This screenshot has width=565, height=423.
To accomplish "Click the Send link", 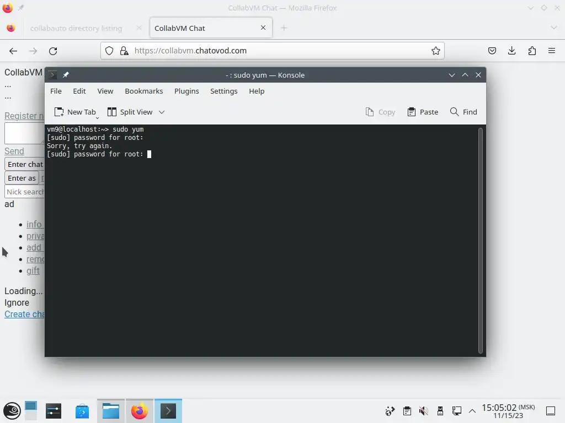I will 14,151.
